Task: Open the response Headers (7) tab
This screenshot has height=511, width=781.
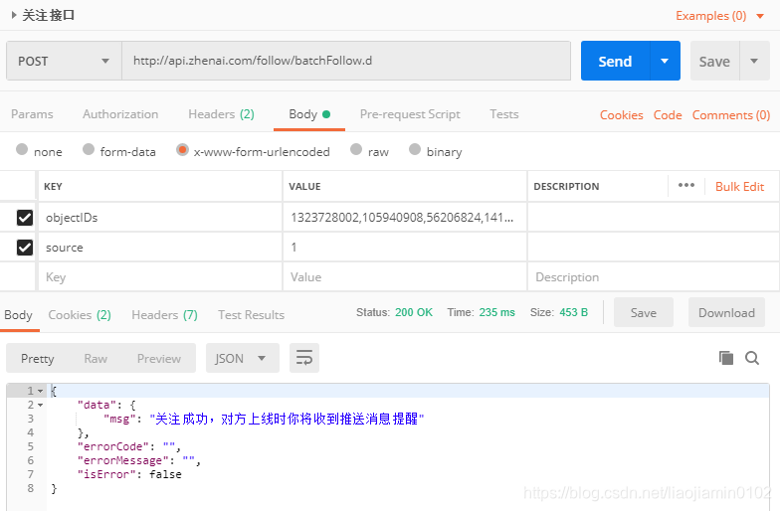Action: pos(164,315)
